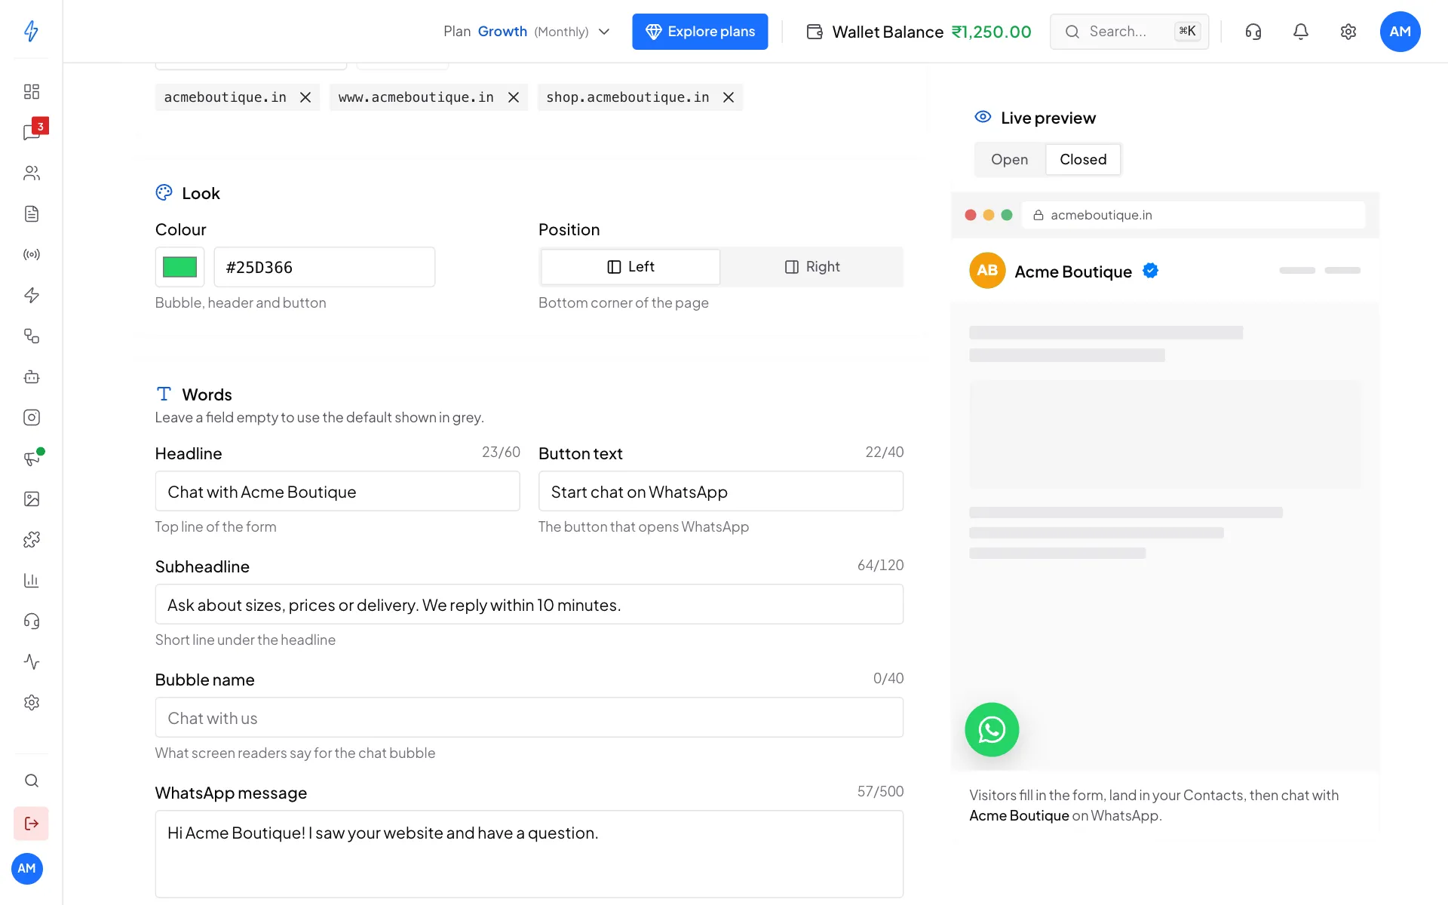Open the document templates icon in sidebar
This screenshot has width=1448, height=905.
(x=31, y=213)
